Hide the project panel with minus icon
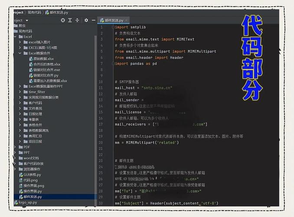The image size is (294, 217). click(94, 20)
